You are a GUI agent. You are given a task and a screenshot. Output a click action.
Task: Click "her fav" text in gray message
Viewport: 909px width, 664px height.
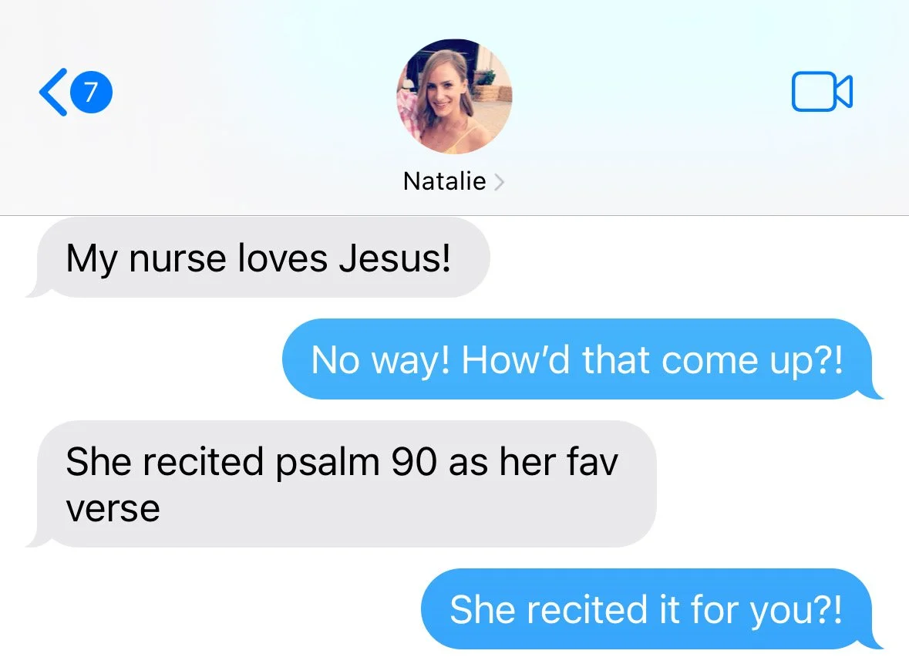click(x=559, y=462)
